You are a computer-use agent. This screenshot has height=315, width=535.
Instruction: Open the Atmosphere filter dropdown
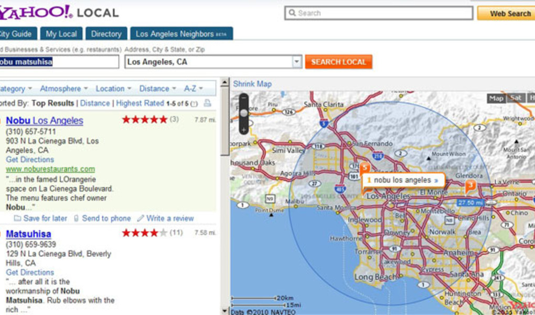[64, 89]
